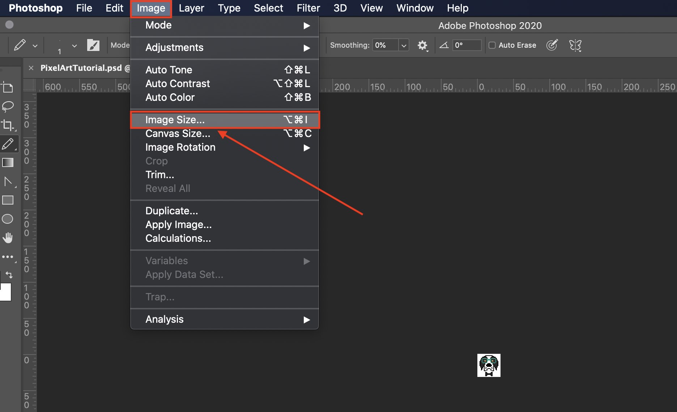Screen dimensions: 677x412
Task: Open the Edit menu
Action: pyautogui.click(x=114, y=8)
